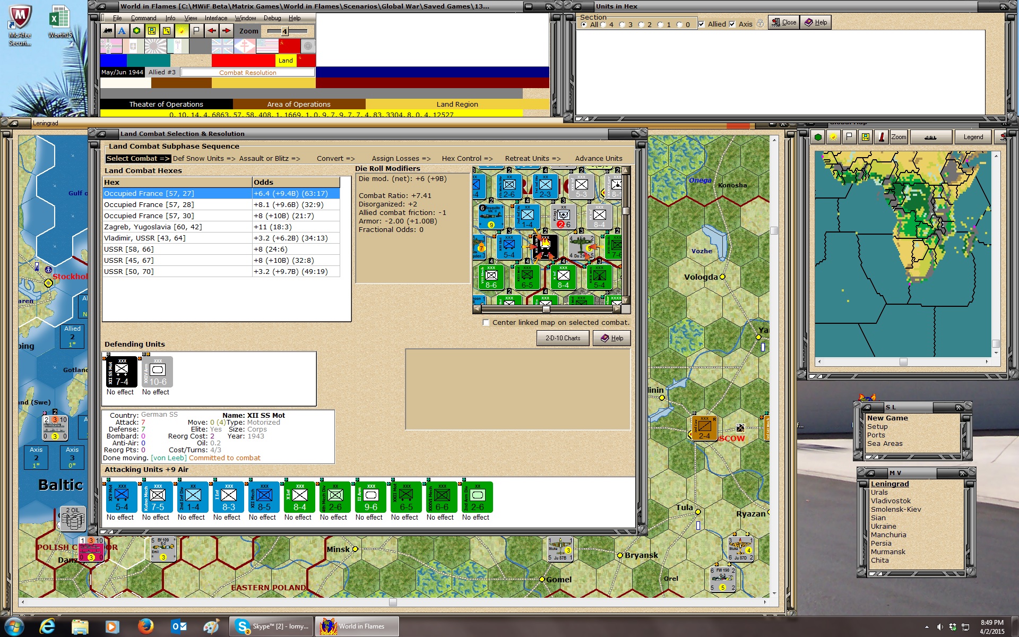Click the 2-D-10 Charts button
Screen dimensions: 1019x637
[563, 338]
